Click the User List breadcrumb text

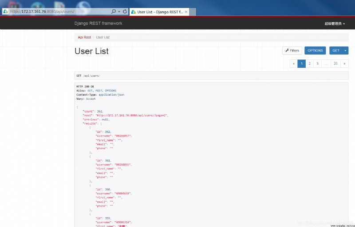(103, 37)
